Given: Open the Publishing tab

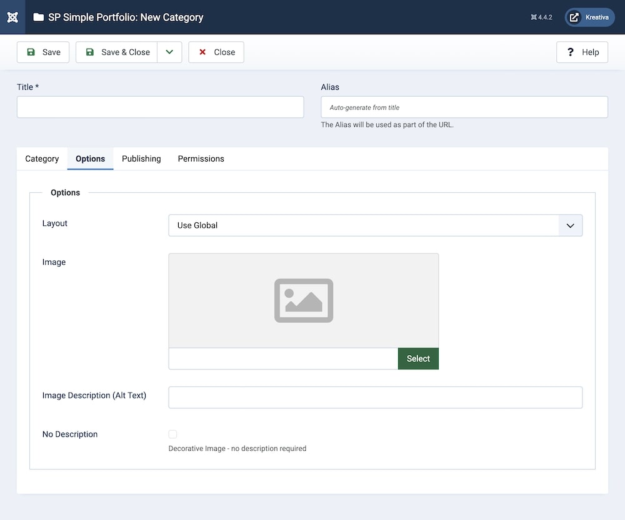Looking at the screenshot, I should tap(141, 159).
